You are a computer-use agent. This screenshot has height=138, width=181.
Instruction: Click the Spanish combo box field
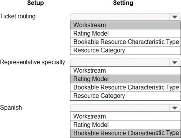[x=120, y=108]
